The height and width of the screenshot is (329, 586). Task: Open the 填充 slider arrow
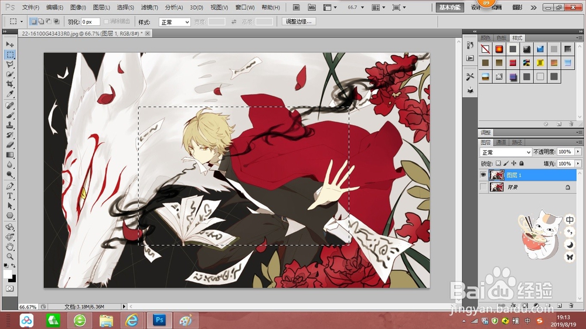click(x=578, y=163)
